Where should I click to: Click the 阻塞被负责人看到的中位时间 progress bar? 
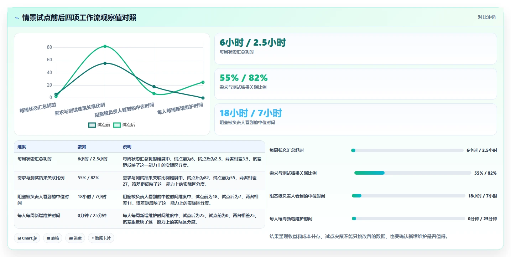pyautogui.click(x=408, y=196)
